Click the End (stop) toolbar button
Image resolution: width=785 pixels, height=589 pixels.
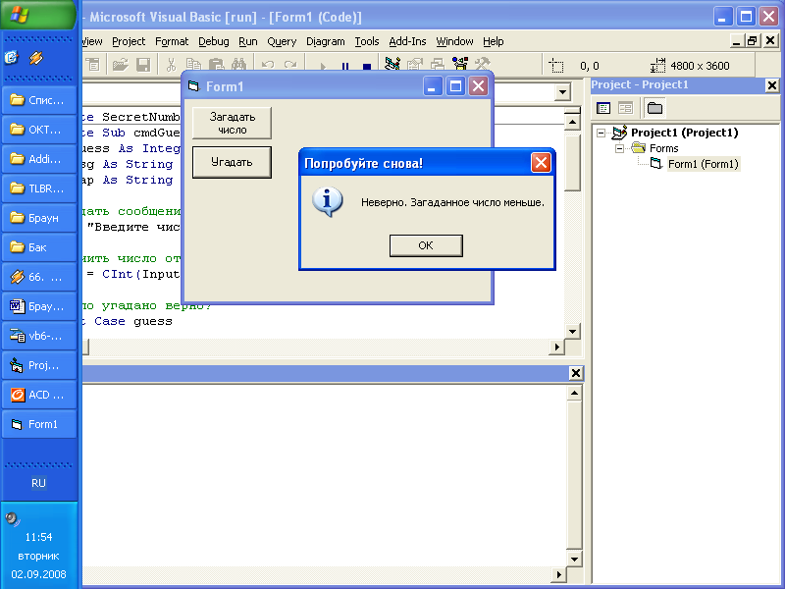tap(367, 67)
